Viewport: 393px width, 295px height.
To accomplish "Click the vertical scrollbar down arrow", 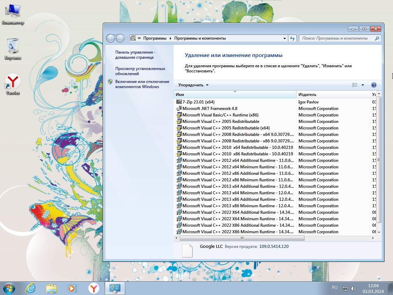I will click(379, 232).
